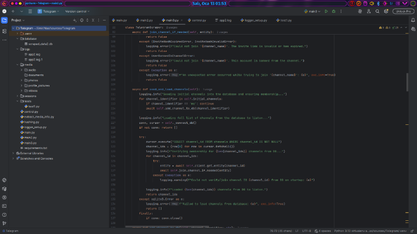417x234 pixels.
Task: Open Database tool window icon on right
Action: (413, 29)
